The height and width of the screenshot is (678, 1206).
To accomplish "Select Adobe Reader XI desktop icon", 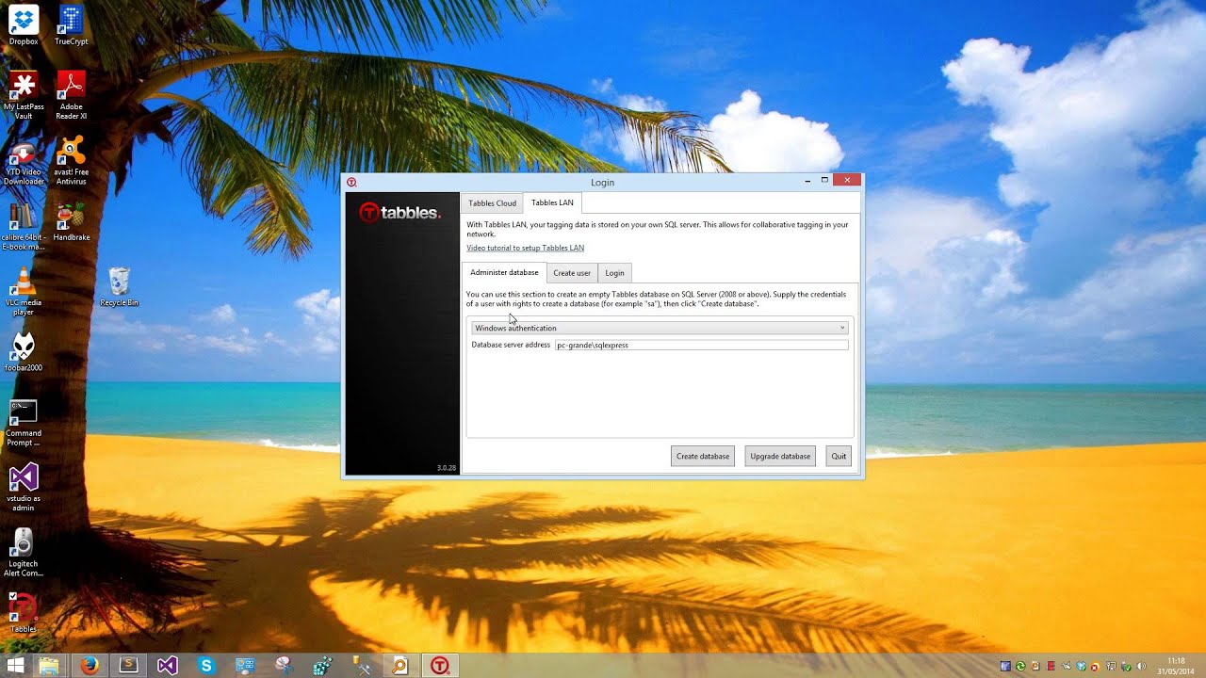I will pyautogui.click(x=72, y=95).
